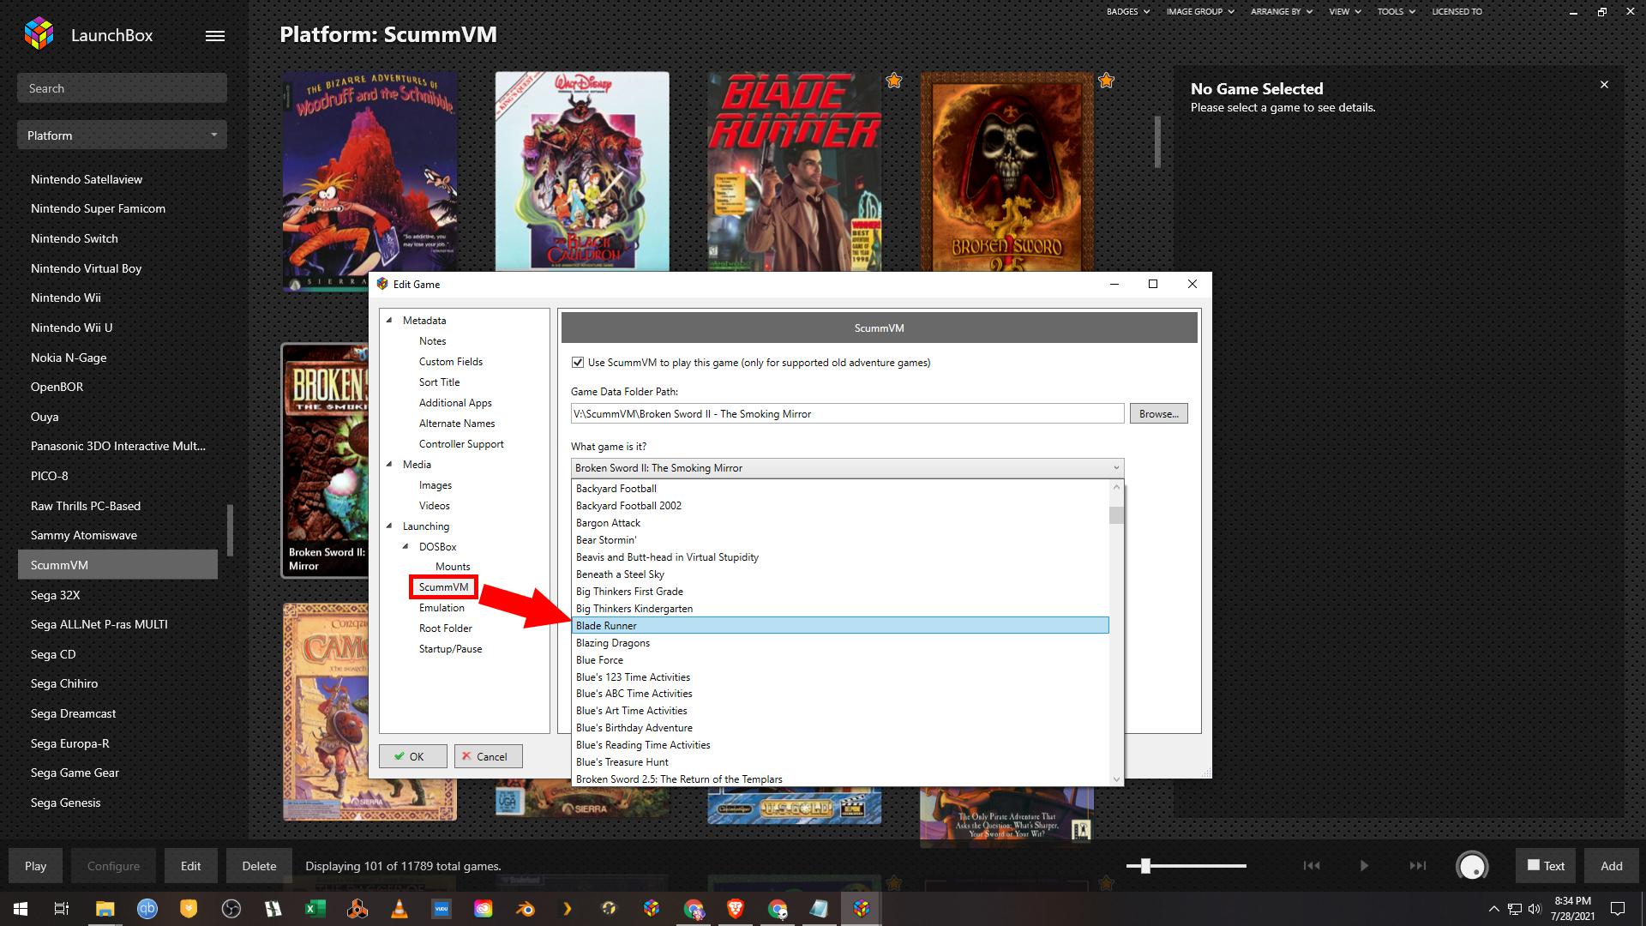Open Blender from taskbar

[x=526, y=909]
